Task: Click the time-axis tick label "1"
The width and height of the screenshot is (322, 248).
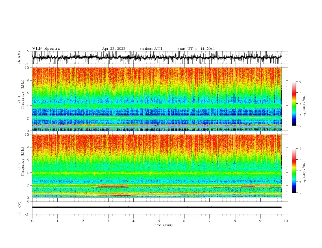Action: tap(57, 221)
